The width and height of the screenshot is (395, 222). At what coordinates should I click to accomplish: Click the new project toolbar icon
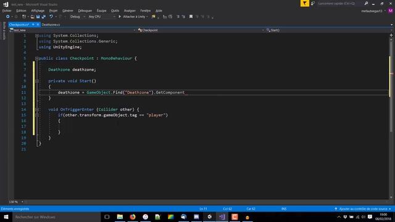pyautogui.click(x=24, y=17)
